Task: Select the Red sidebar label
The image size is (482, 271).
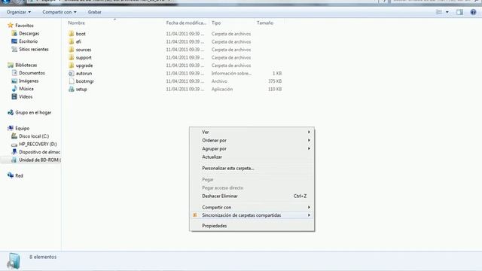Action: pyautogui.click(x=19, y=175)
